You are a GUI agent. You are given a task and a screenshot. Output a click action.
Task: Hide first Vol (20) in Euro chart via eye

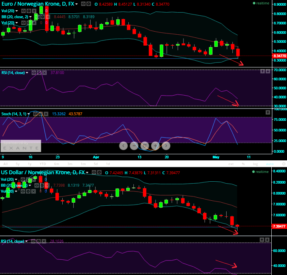pyautogui.click(x=23, y=11)
